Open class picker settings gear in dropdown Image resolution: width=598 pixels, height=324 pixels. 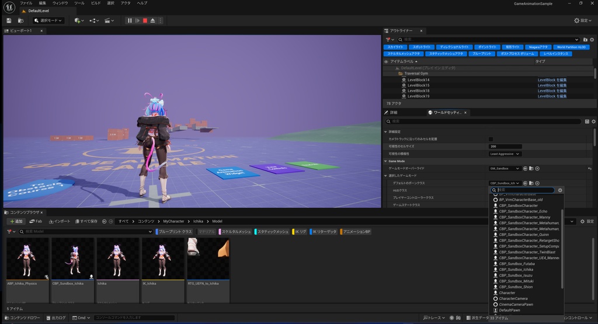point(560,190)
